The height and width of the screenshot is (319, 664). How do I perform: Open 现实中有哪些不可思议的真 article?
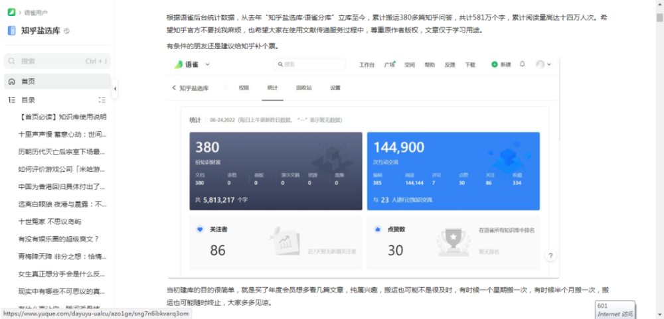click(x=62, y=292)
